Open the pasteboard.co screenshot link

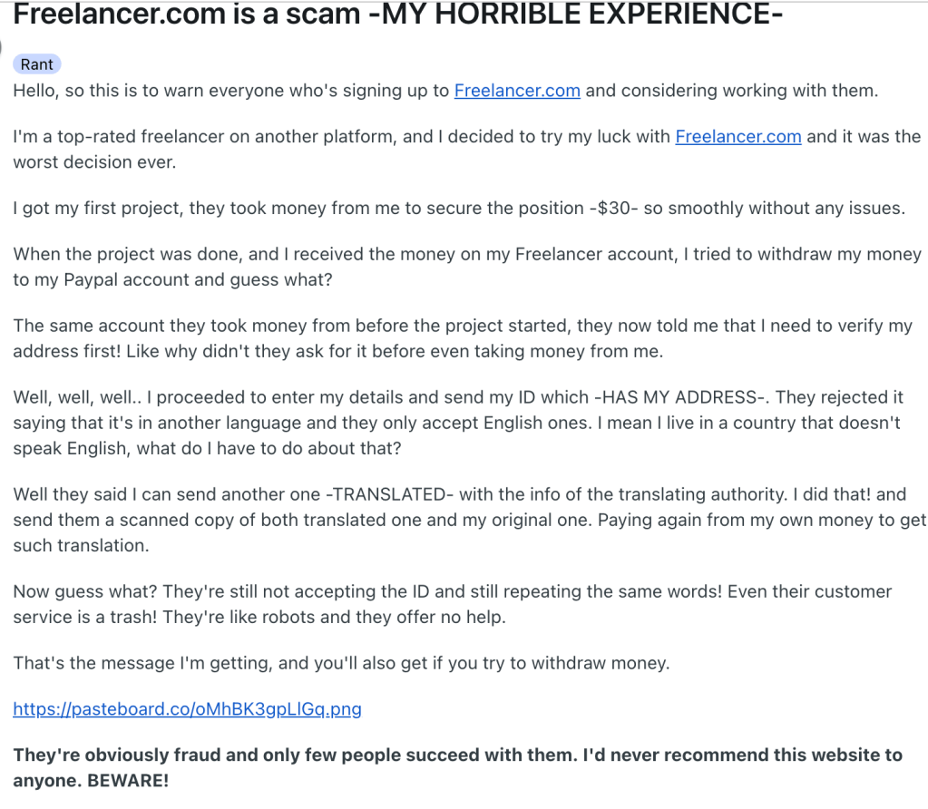[x=187, y=709]
